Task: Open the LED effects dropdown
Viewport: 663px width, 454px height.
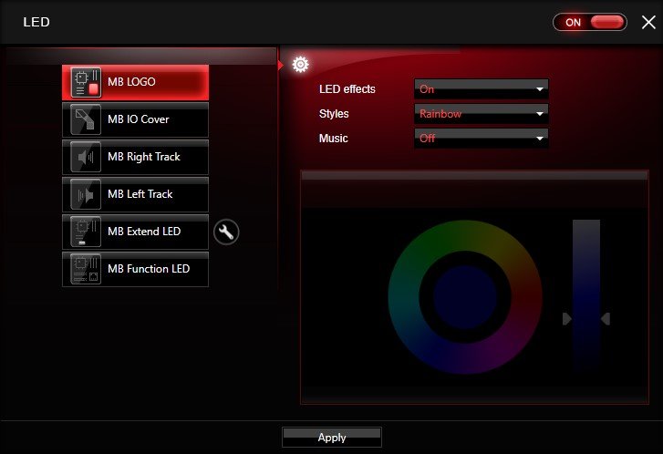Action: 482,89
